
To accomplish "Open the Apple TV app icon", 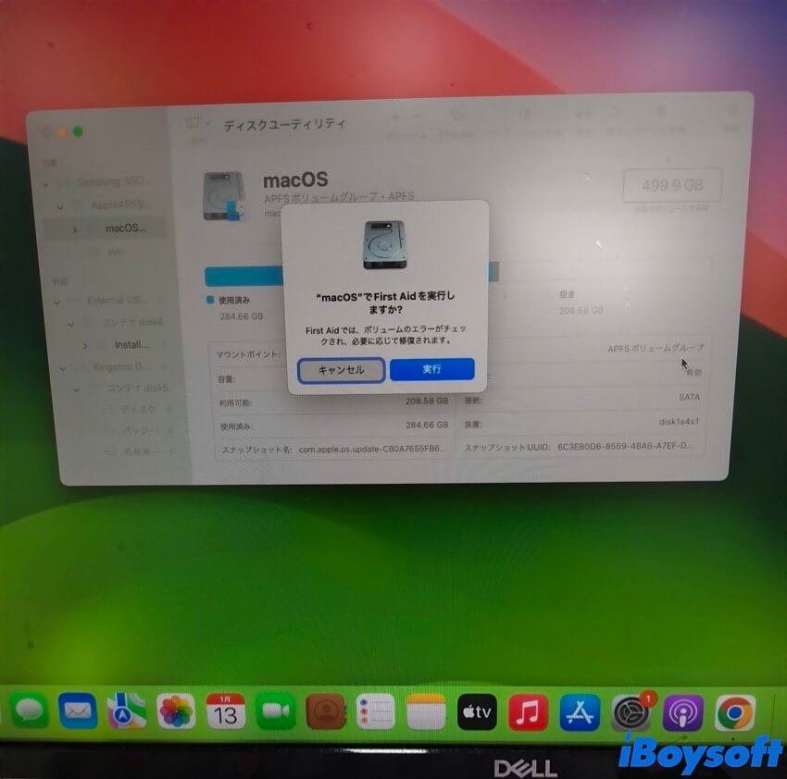I will pos(478,712).
